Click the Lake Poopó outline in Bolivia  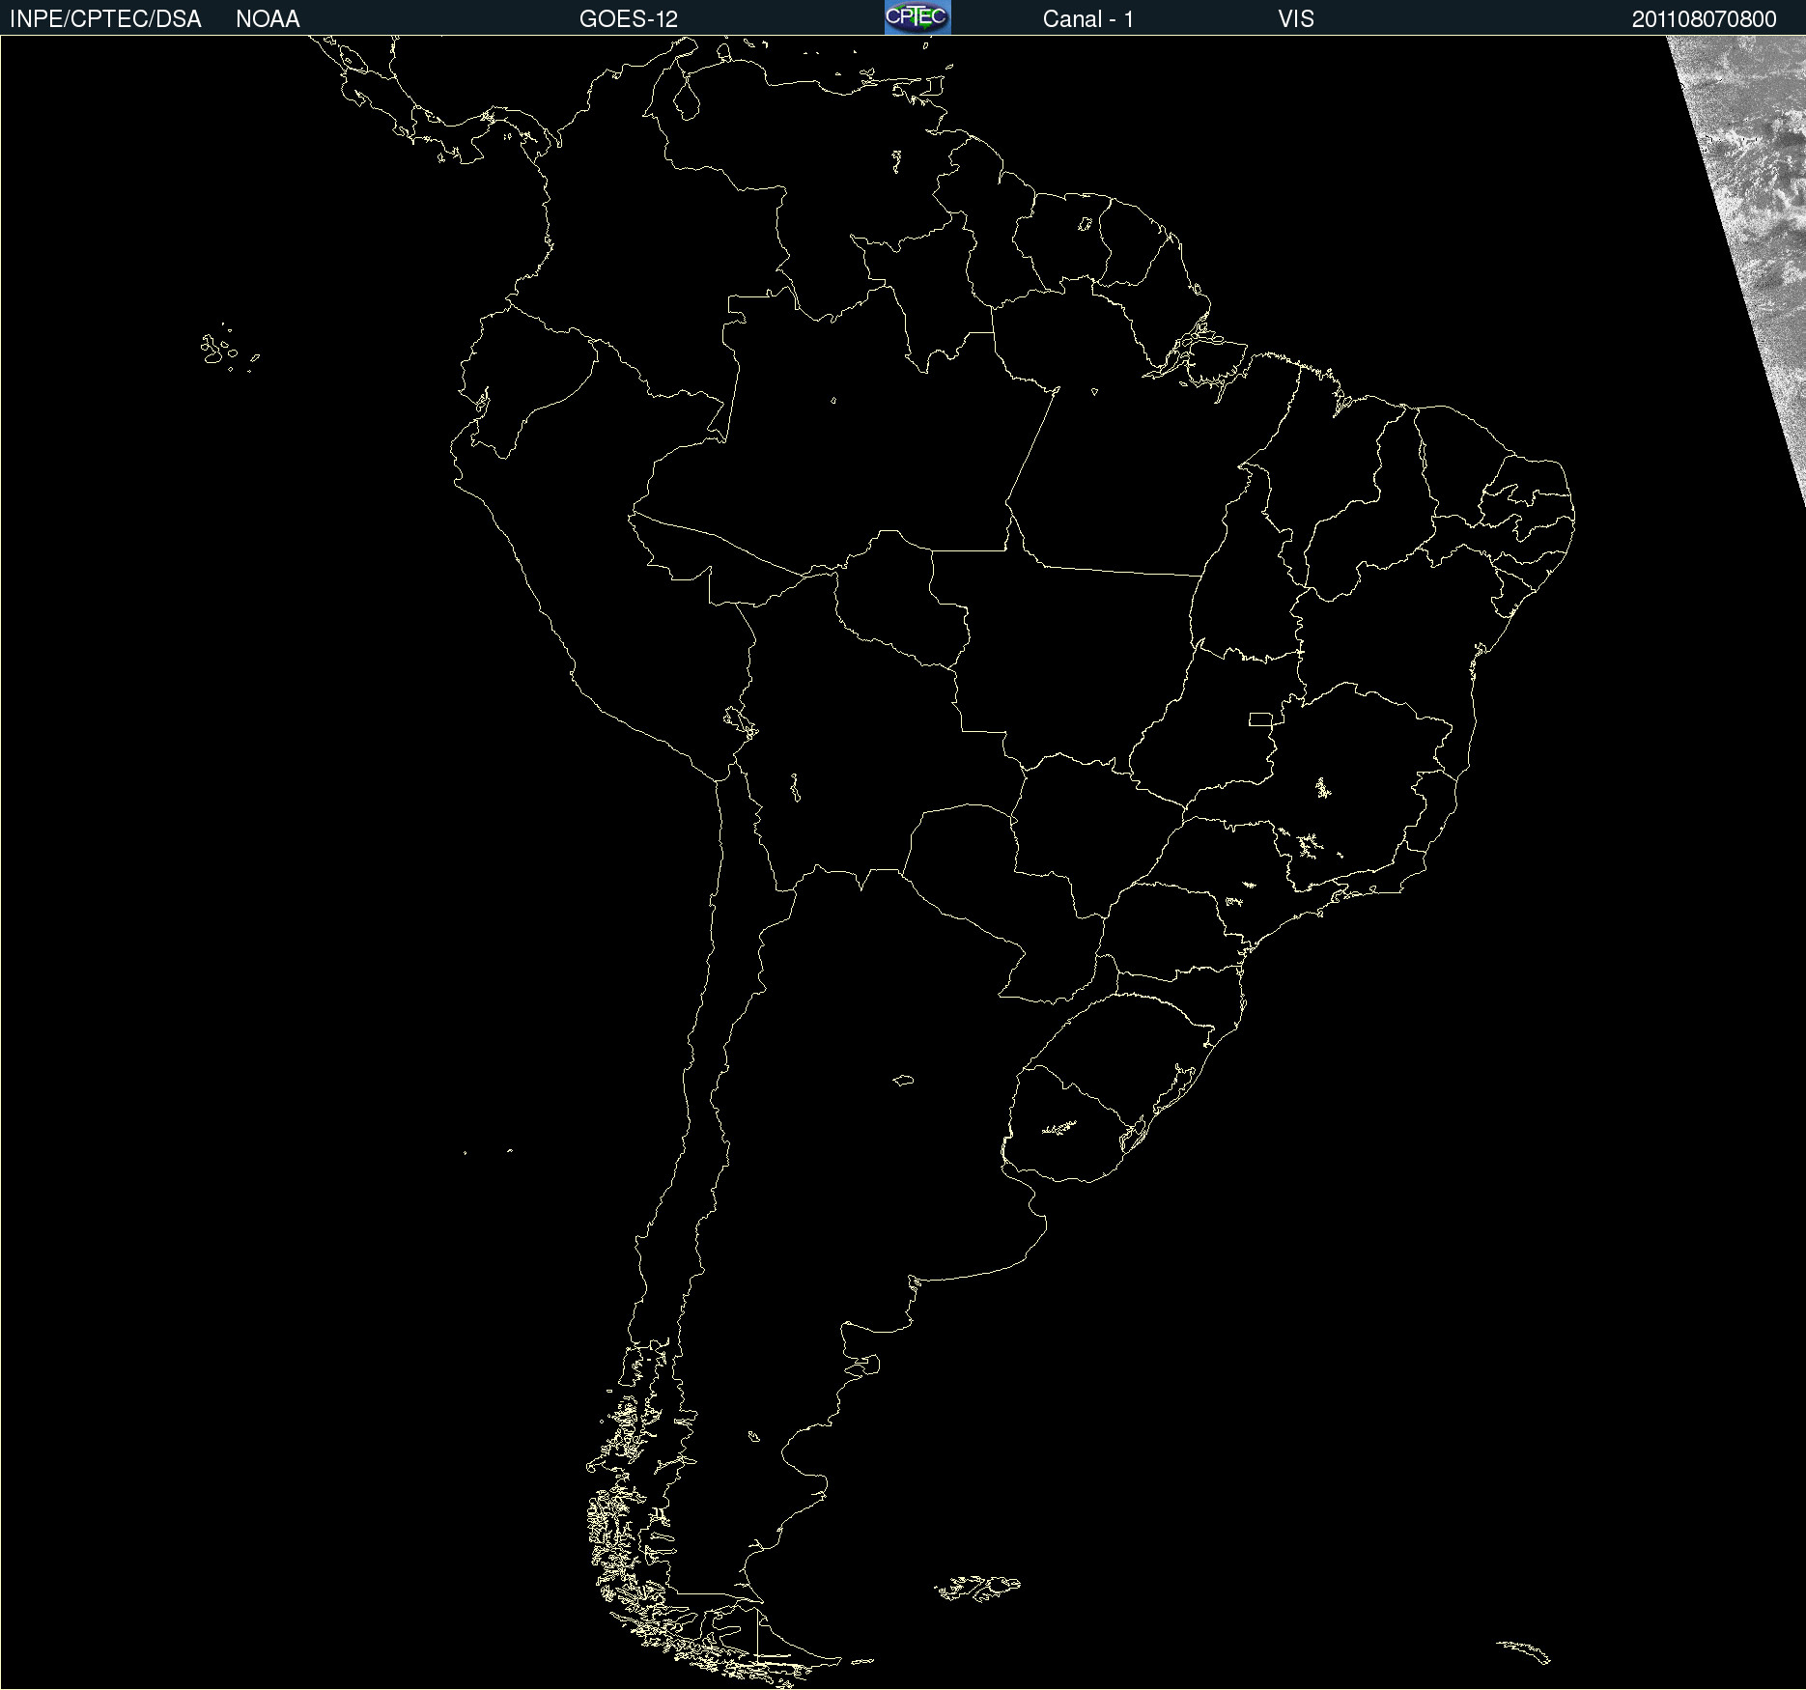pyautogui.click(x=795, y=788)
